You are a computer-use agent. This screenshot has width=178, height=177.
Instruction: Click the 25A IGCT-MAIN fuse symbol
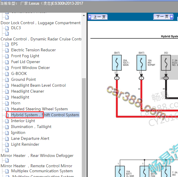(117, 63)
